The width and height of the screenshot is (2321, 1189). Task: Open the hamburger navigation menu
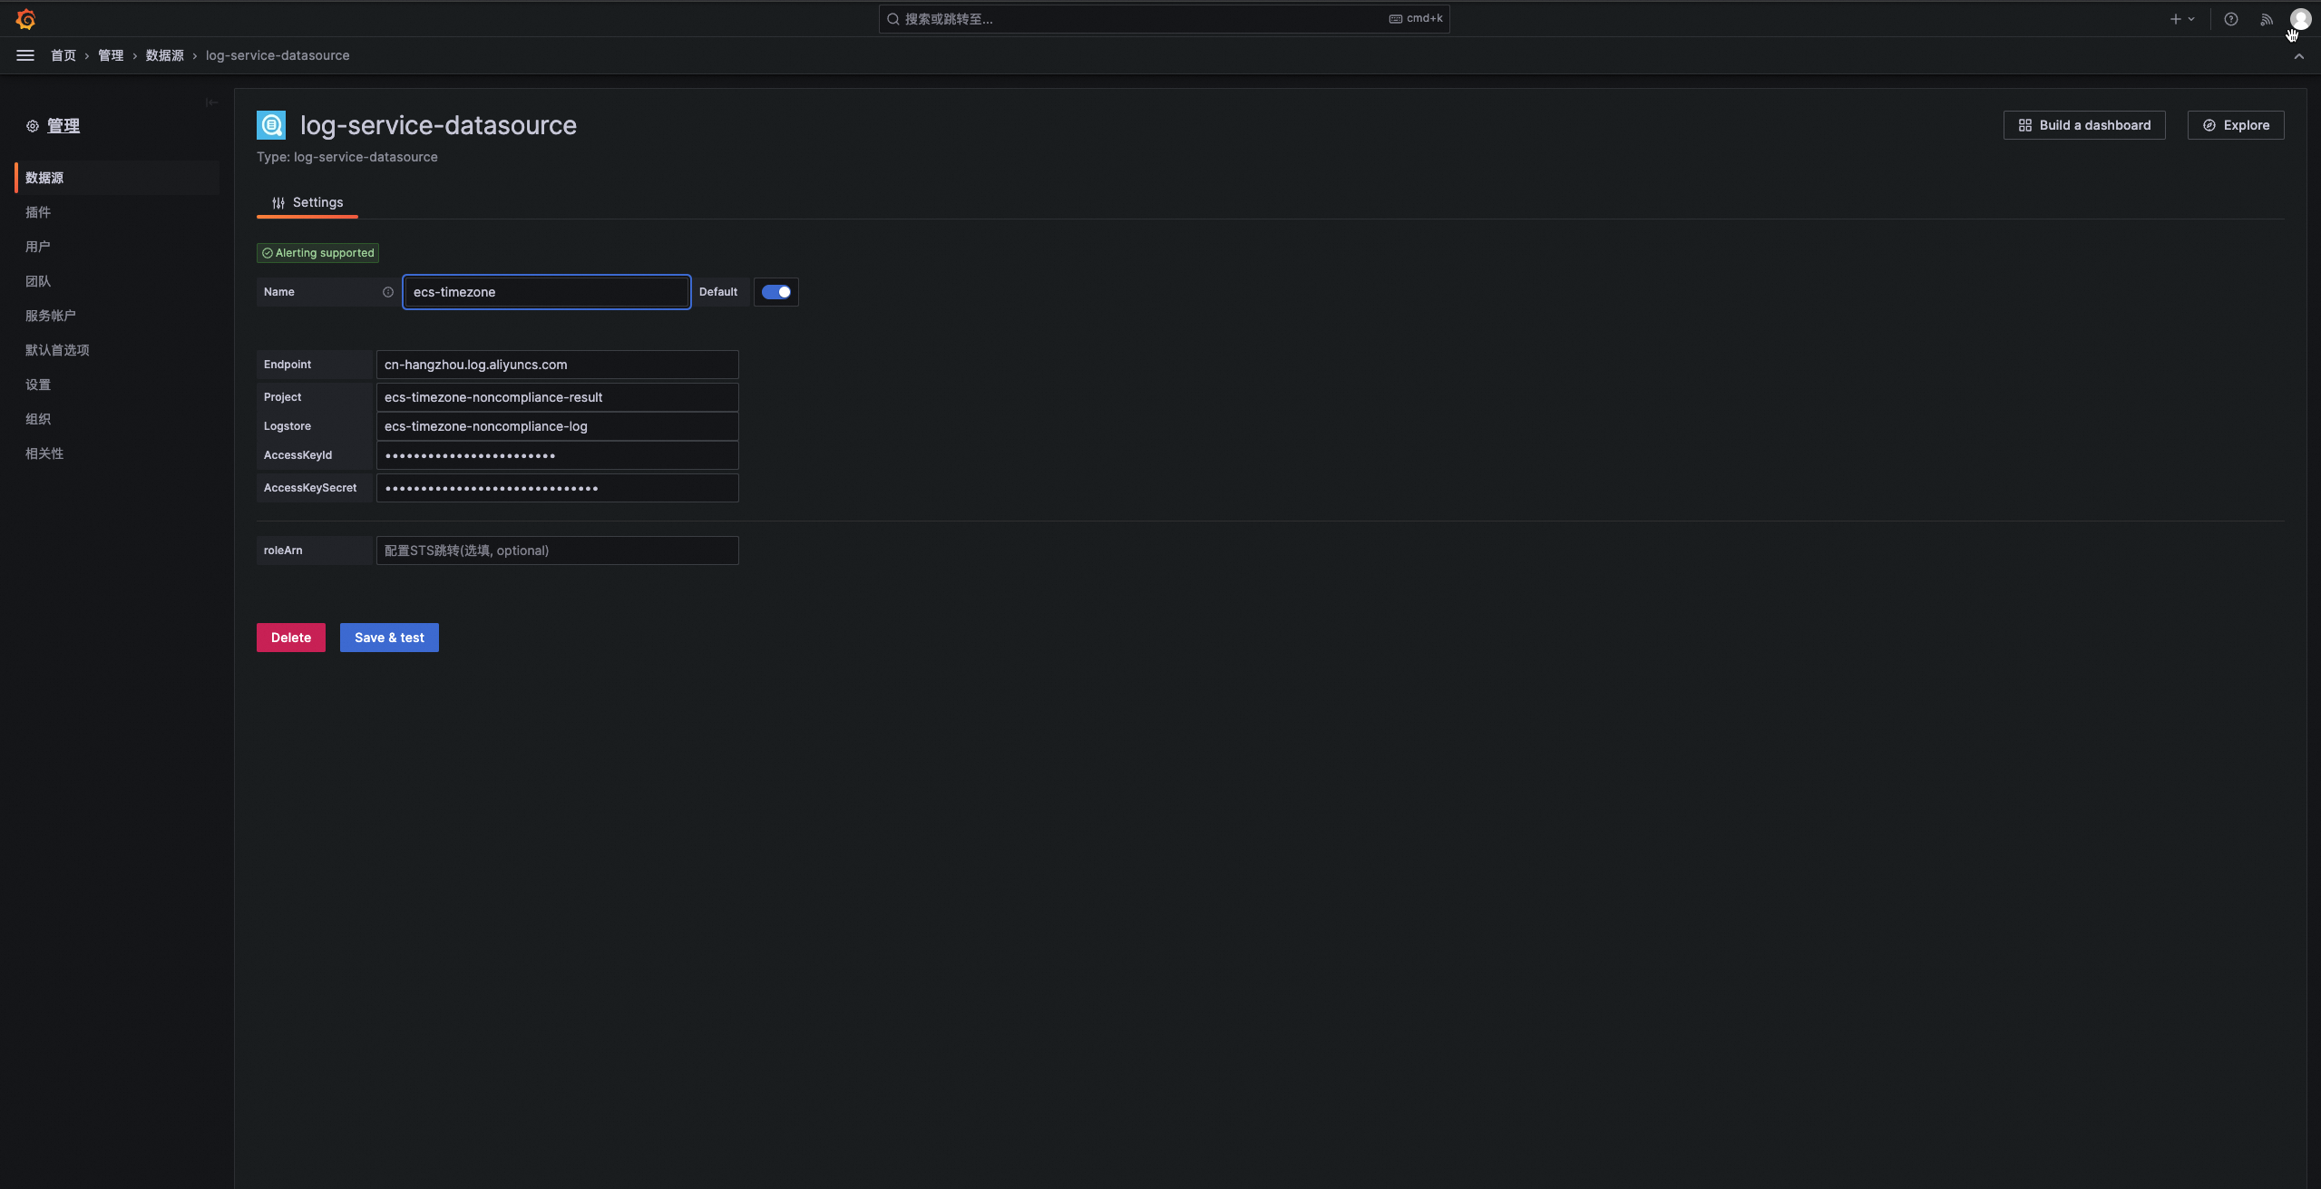pos(25,55)
